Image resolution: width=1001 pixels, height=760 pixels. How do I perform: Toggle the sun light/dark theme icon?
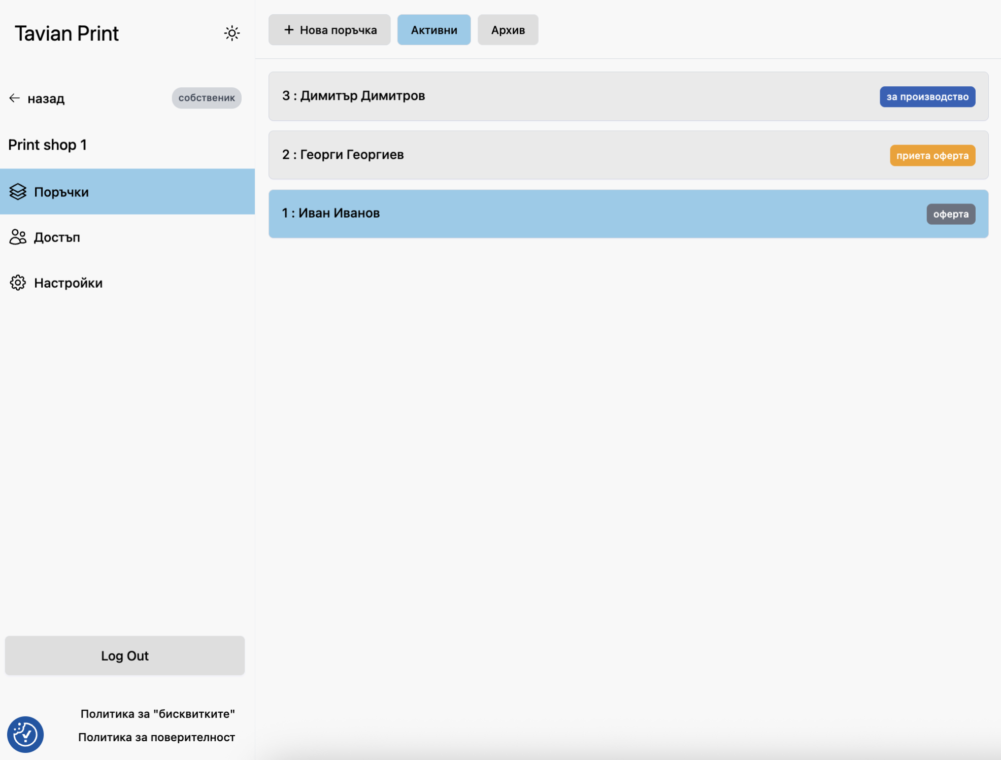click(x=232, y=33)
